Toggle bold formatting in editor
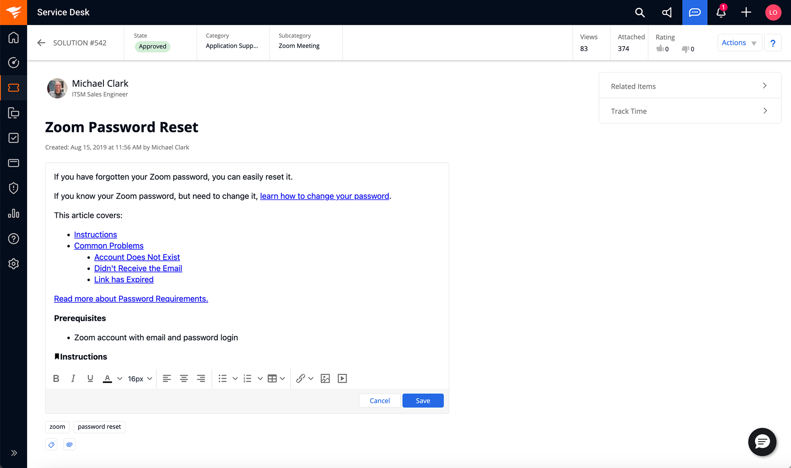The height and width of the screenshot is (468, 791). pos(56,378)
